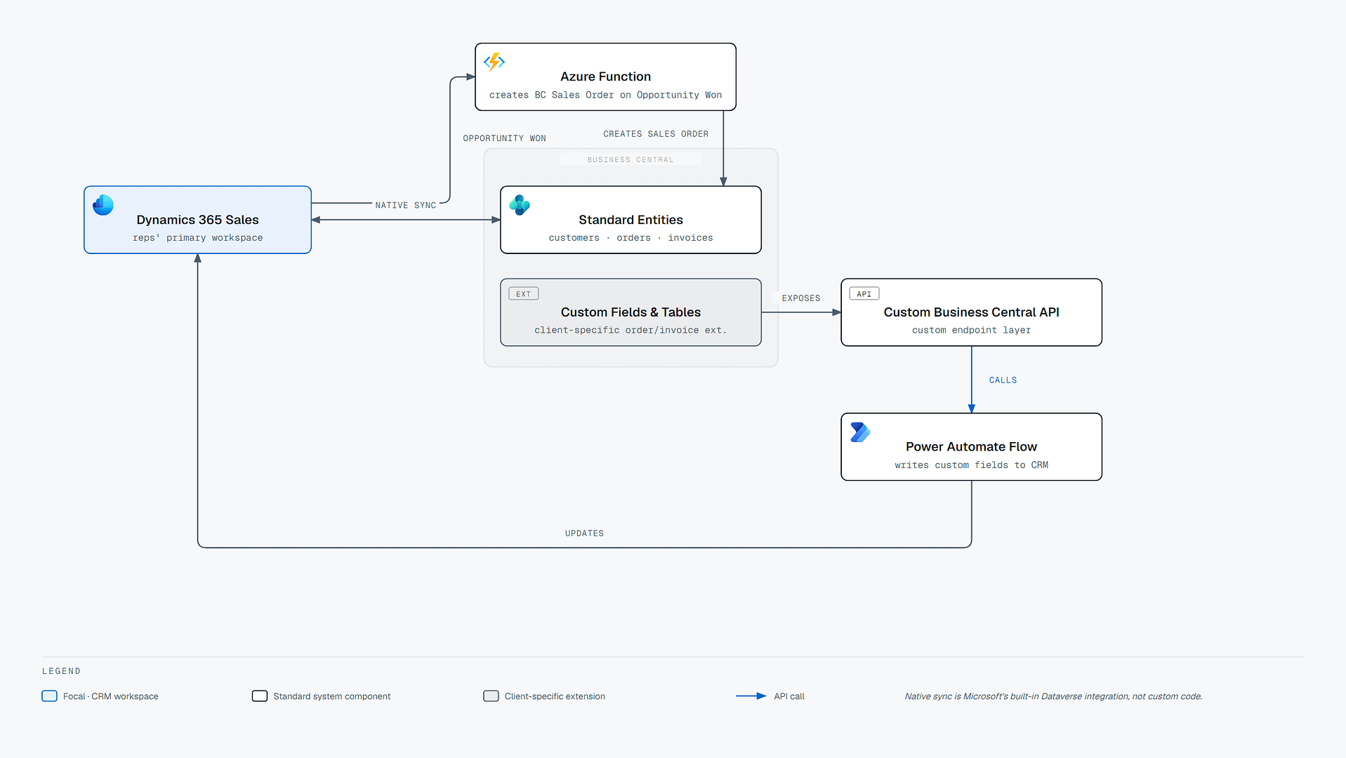Click the OPPORTUNITY WON connector label
This screenshot has height=758, width=1346.
pyautogui.click(x=504, y=138)
